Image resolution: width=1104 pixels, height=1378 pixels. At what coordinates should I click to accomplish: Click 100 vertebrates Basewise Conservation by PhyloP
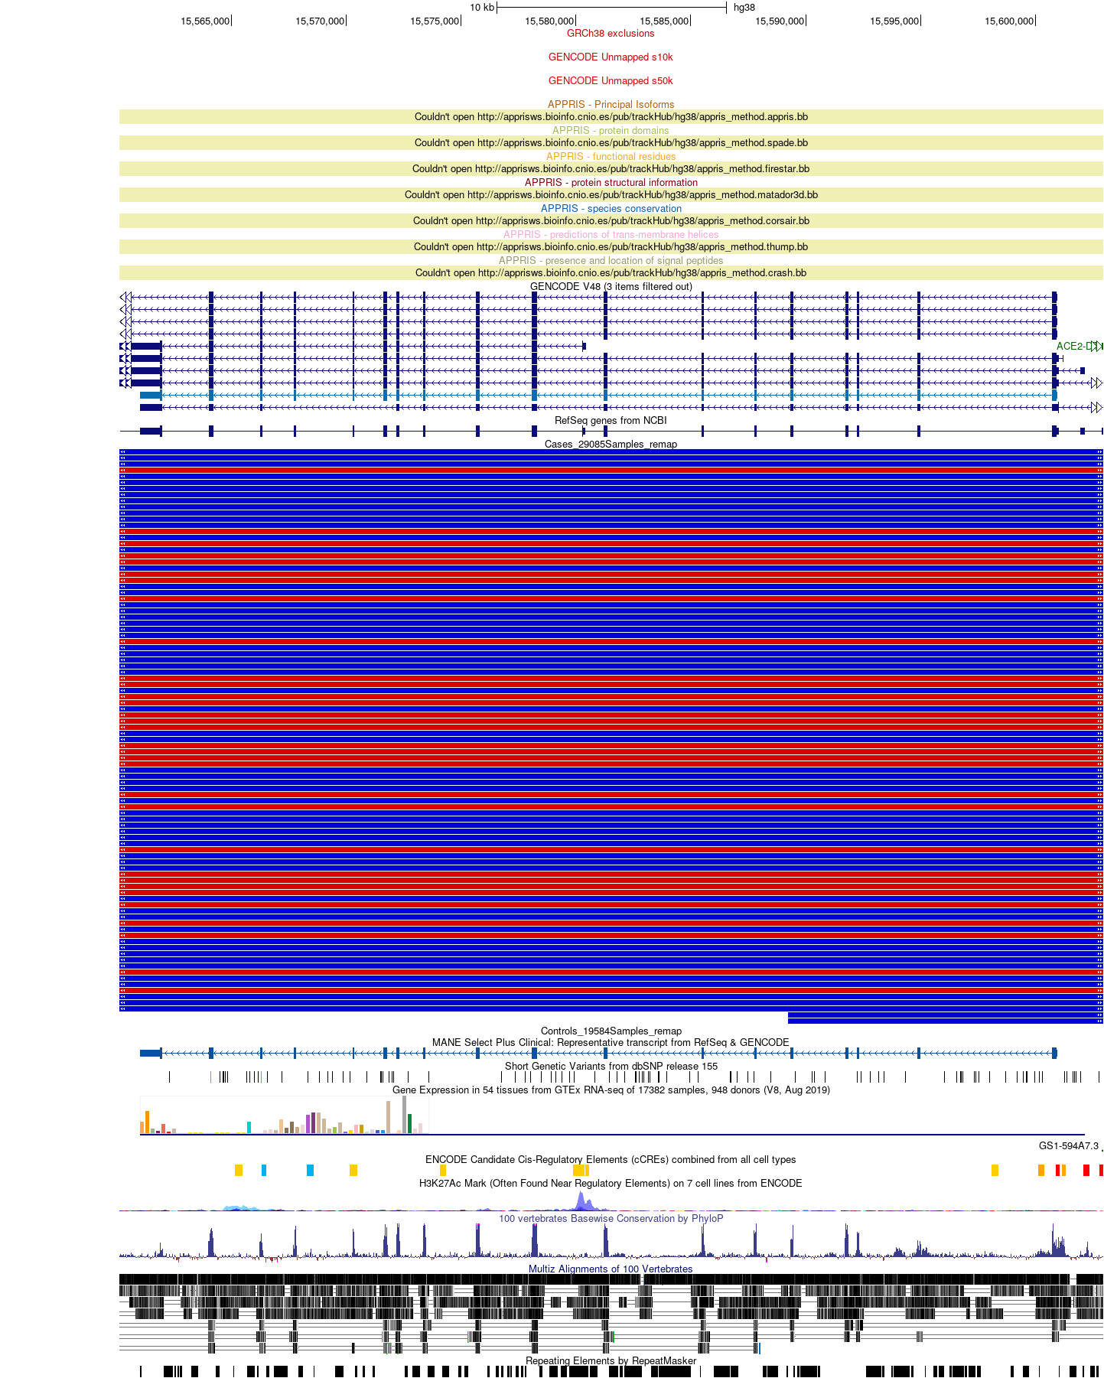point(611,1219)
